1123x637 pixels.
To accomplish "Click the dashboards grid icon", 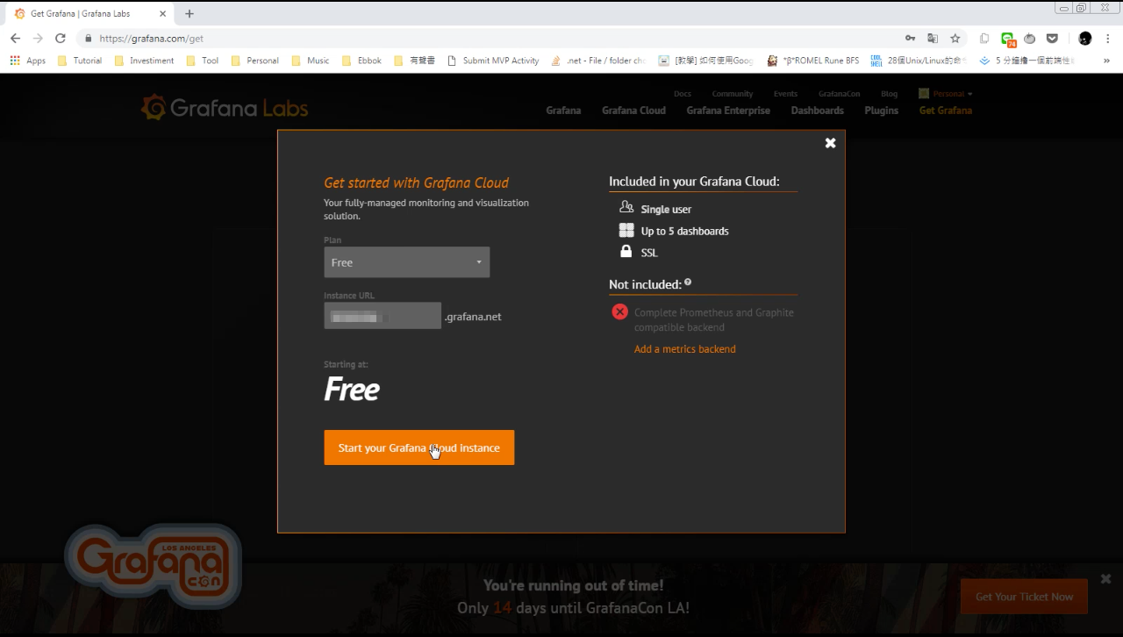I will click(x=626, y=230).
